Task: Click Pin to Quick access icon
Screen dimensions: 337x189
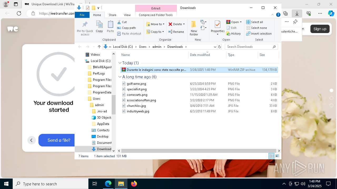Action: 85,28
